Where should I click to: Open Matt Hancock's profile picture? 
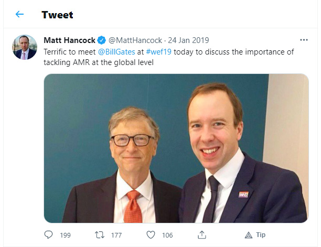click(25, 47)
